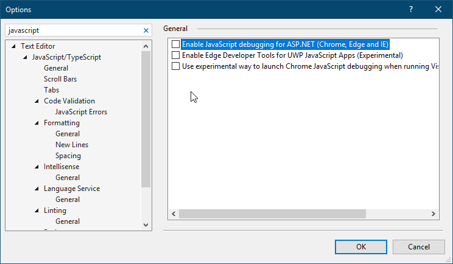Select New Lines under Formatting

click(71, 145)
